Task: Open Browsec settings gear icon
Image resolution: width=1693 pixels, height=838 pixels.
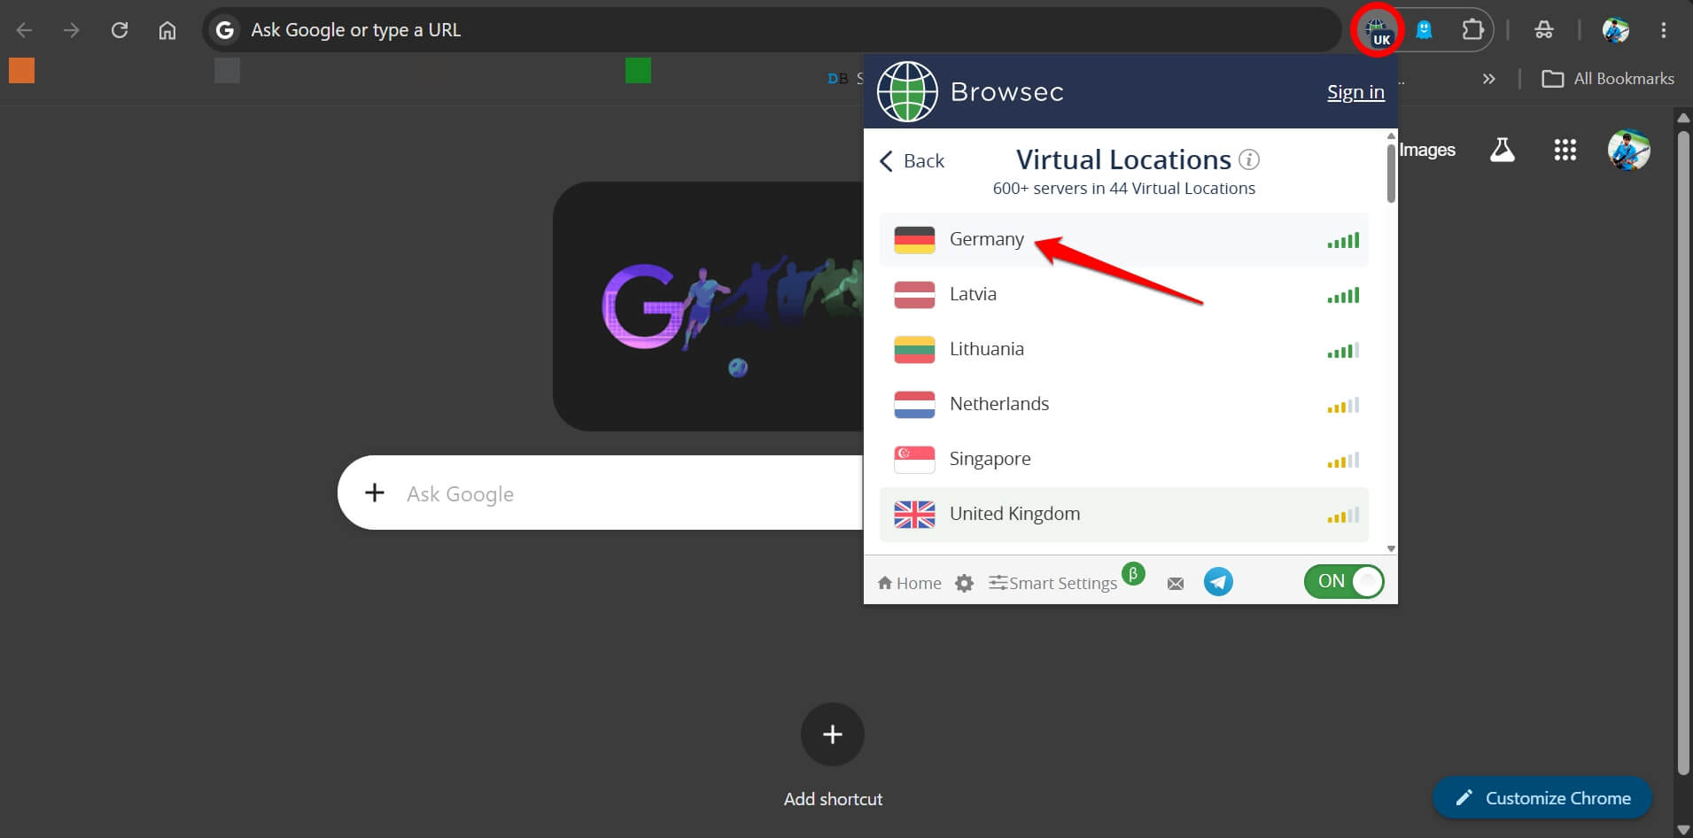Action: [x=964, y=583]
